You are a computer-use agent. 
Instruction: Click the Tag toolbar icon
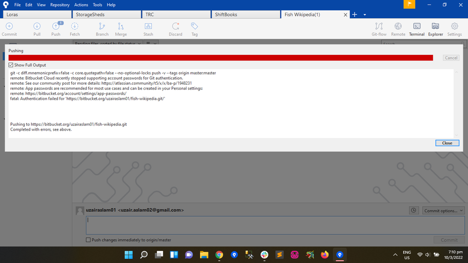pyautogui.click(x=194, y=29)
